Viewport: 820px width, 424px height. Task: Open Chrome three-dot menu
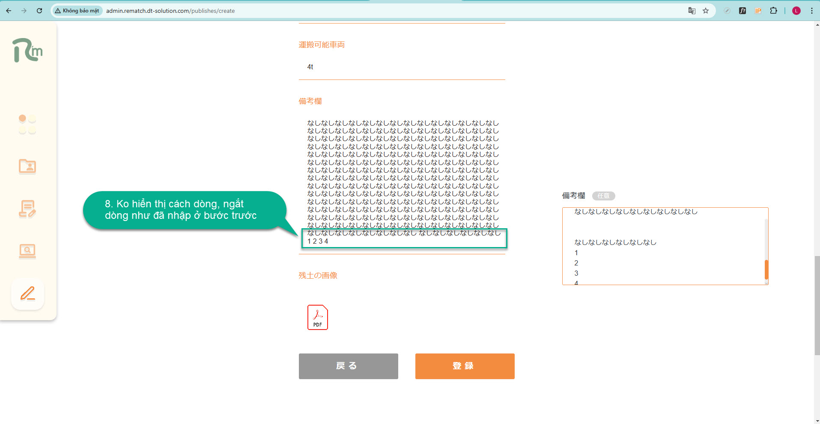pyautogui.click(x=812, y=11)
